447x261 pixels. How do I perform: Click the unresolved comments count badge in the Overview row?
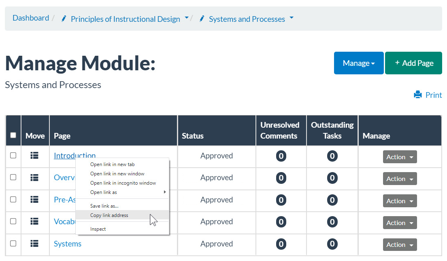(281, 178)
